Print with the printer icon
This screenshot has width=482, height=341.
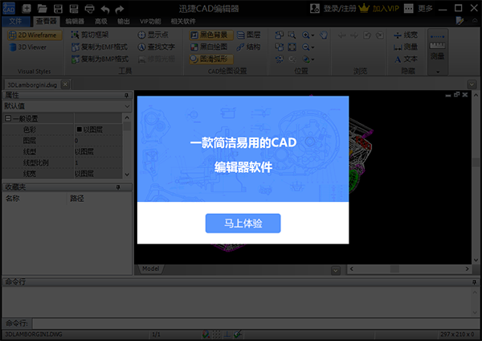tap(89, 9)
